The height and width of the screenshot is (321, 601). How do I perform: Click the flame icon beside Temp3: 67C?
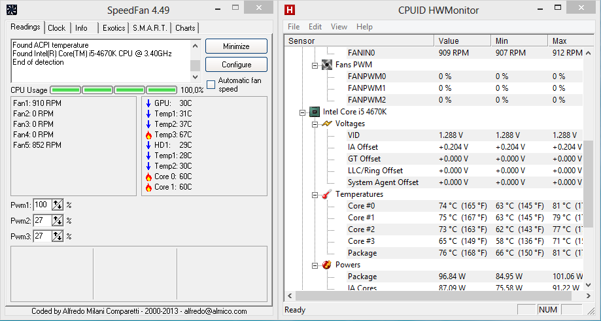[148, 135]
